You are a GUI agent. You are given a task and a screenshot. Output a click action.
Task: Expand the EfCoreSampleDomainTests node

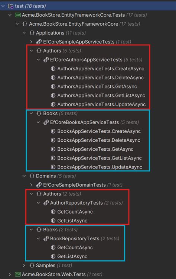31,185
